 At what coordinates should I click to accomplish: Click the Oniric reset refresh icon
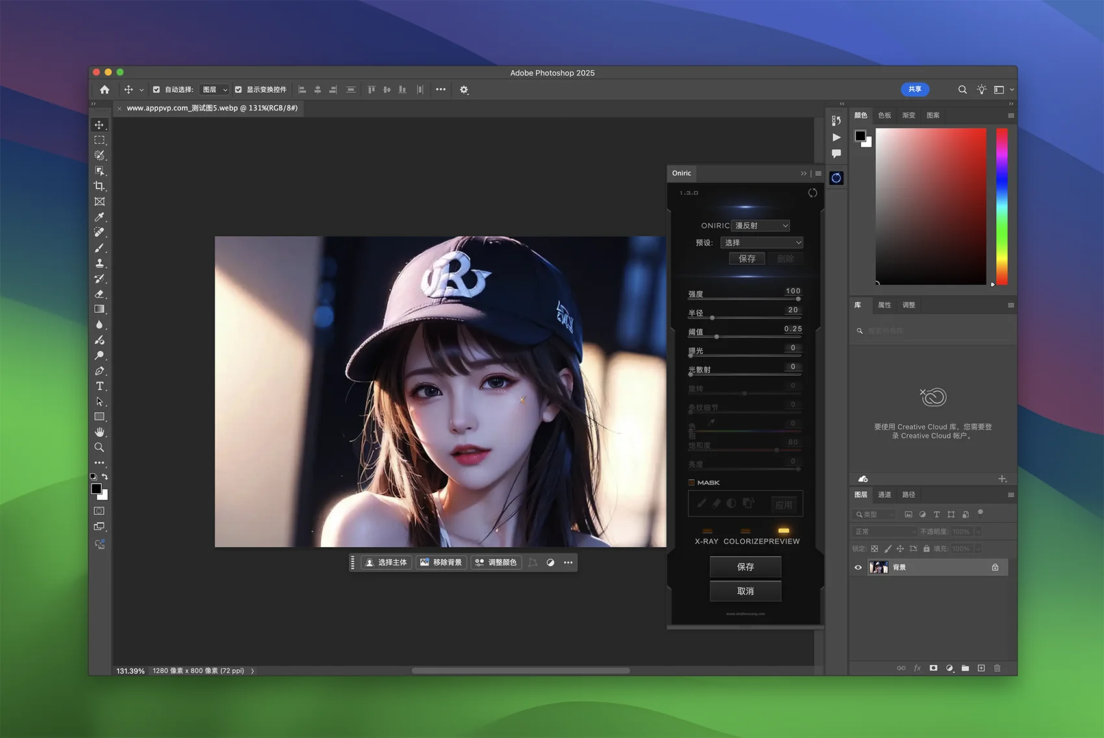click(x=812, y=193)
